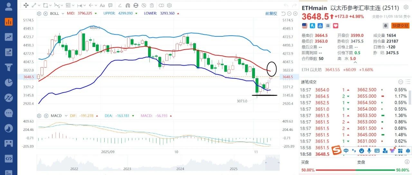The height and width of the screenshot is (175, 412).
Task: Open the 前复权 adjustment menu
Action: click(x=271, y=14)
